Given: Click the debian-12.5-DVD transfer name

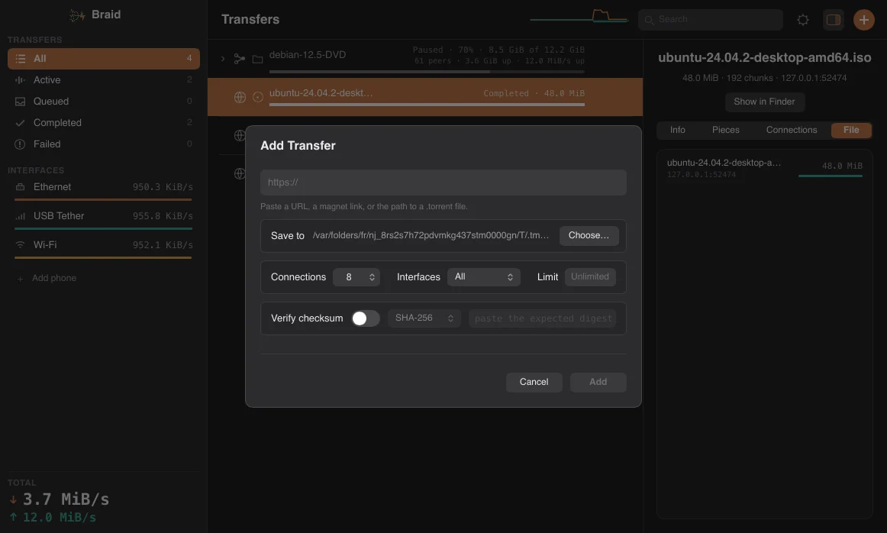Looking at the screenshot, I should point(307,55).
